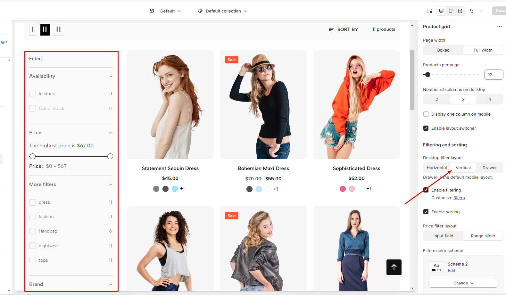Check the nightwear filter checkbox

(32, 246)
